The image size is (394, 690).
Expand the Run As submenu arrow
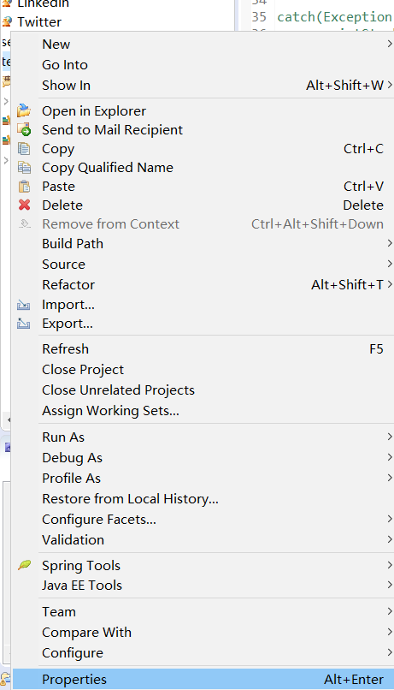(389, 437)
